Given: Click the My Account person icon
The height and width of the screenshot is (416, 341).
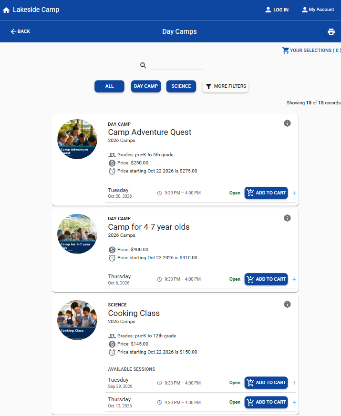Looking at the screenshot, I should click(x=305, y=10).
